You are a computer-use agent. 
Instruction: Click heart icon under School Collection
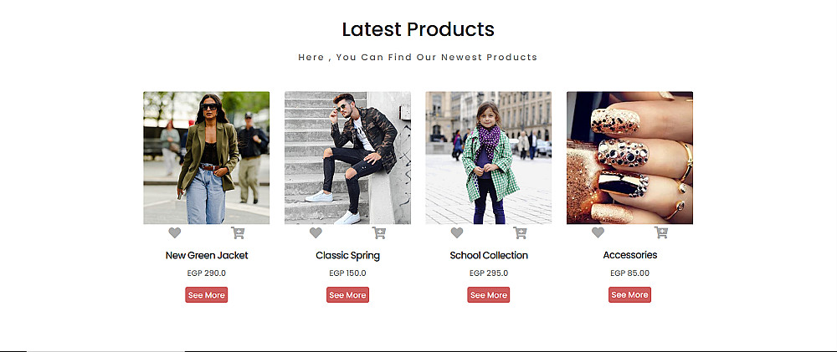[x=456, y=233]
